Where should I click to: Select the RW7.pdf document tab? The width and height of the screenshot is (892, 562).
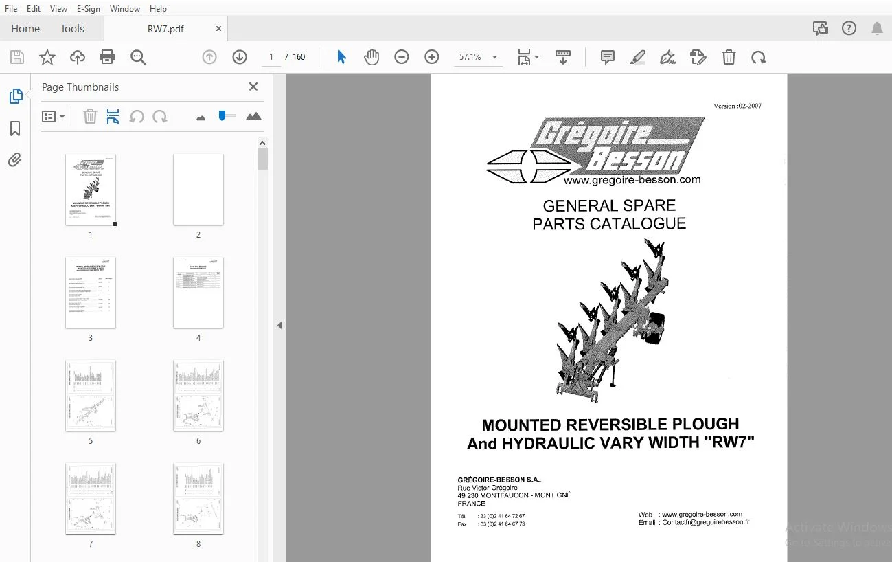pyautogui.click(x=165, y=29)
